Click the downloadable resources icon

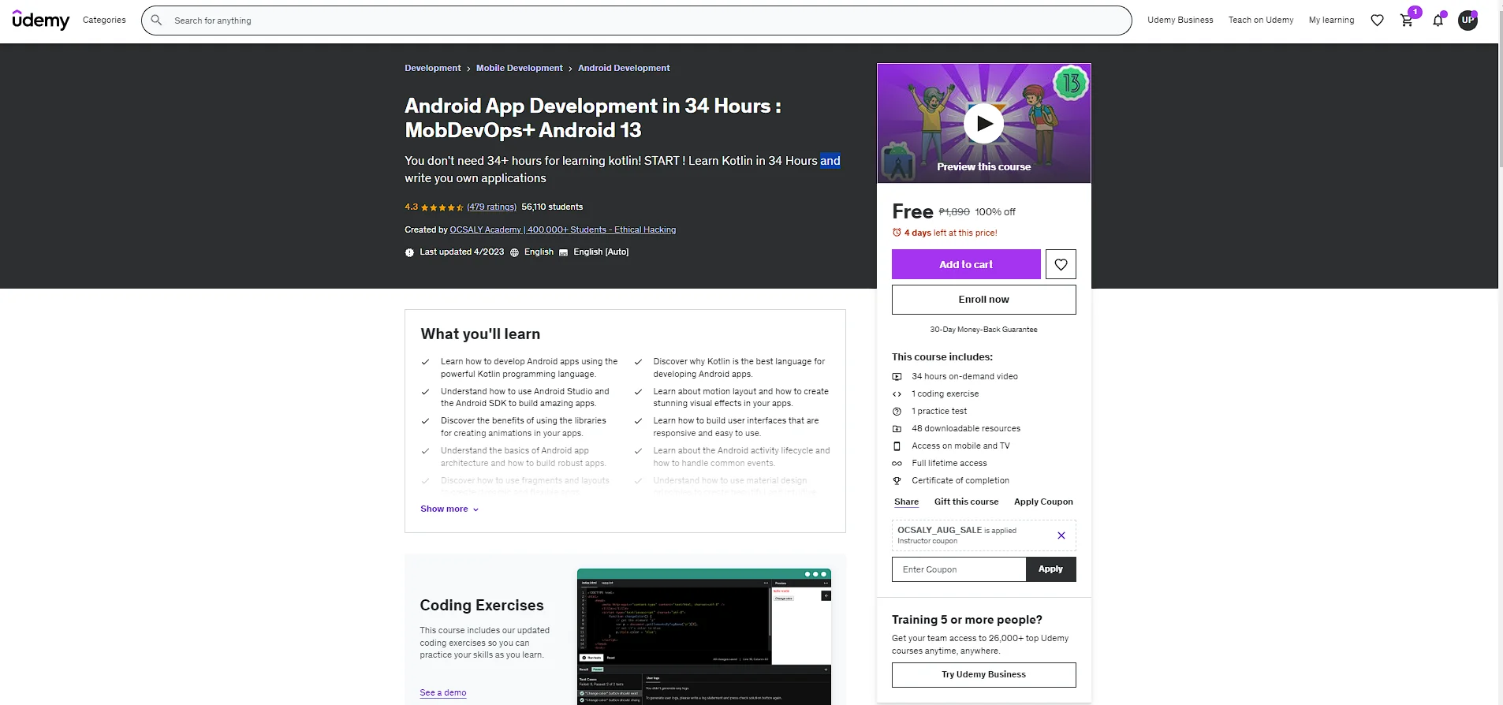point(897,429)
